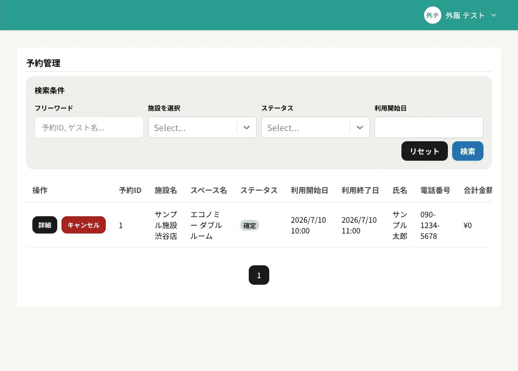Image resolution: width=518 pixels, height=371 pixels.
Task: Click start date 2026/7/10 10:00
Action: [x=308, y=225]
